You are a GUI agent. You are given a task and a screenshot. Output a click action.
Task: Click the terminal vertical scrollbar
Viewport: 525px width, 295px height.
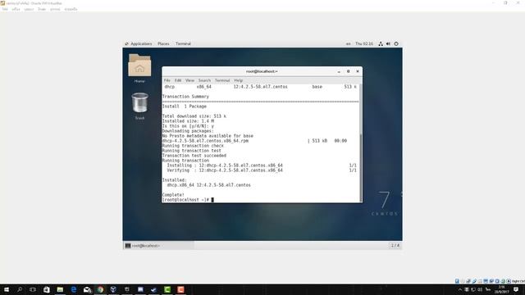[x=361, y=167]
